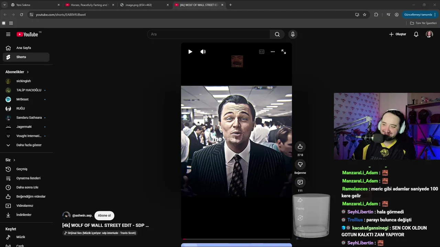Select Ana Sayfa in the sidebar
This screenshot has height=247, width=440.
coord(26,48)
